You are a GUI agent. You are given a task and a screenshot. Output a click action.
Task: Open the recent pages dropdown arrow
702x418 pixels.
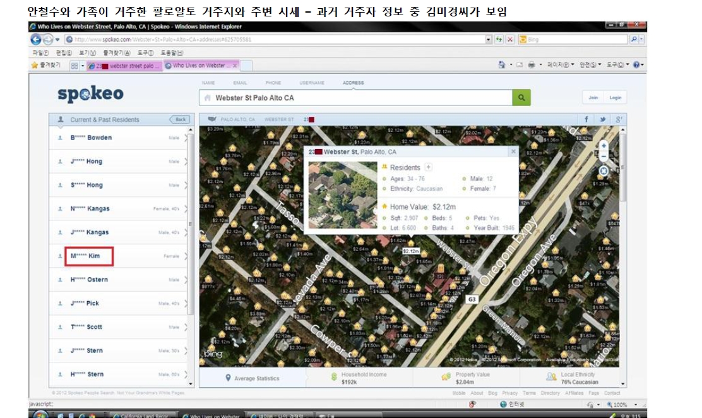coord(57,40)
